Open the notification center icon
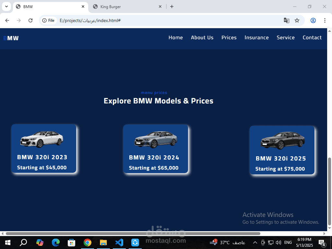 (x=322, y=243)
